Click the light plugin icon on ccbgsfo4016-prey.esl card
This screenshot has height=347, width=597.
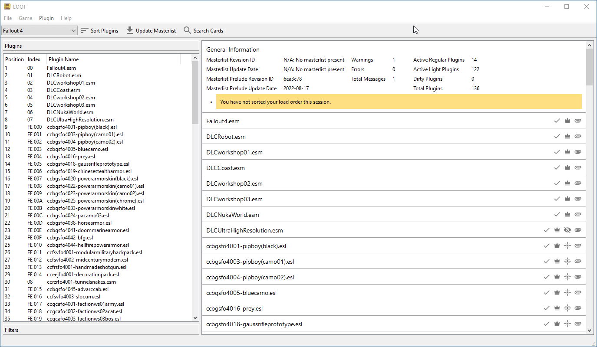click(x=567, y=308)
